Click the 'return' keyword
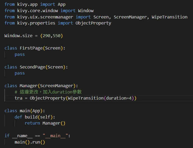Viewport: 193px width, 148px height. point(32,123)
